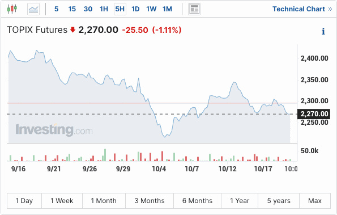This screenshot has width=337, height=215.
Task: Show the 5 years range
Action: (x=279, y=201)
